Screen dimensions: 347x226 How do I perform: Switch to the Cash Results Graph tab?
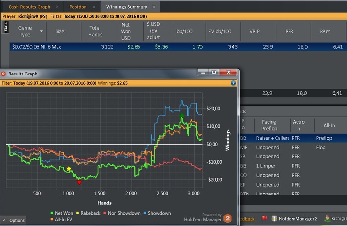pyautogui.click(x=29, y=7)
